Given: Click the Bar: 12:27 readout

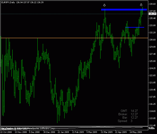Looking at the screenshot, I should pos(130,117).
